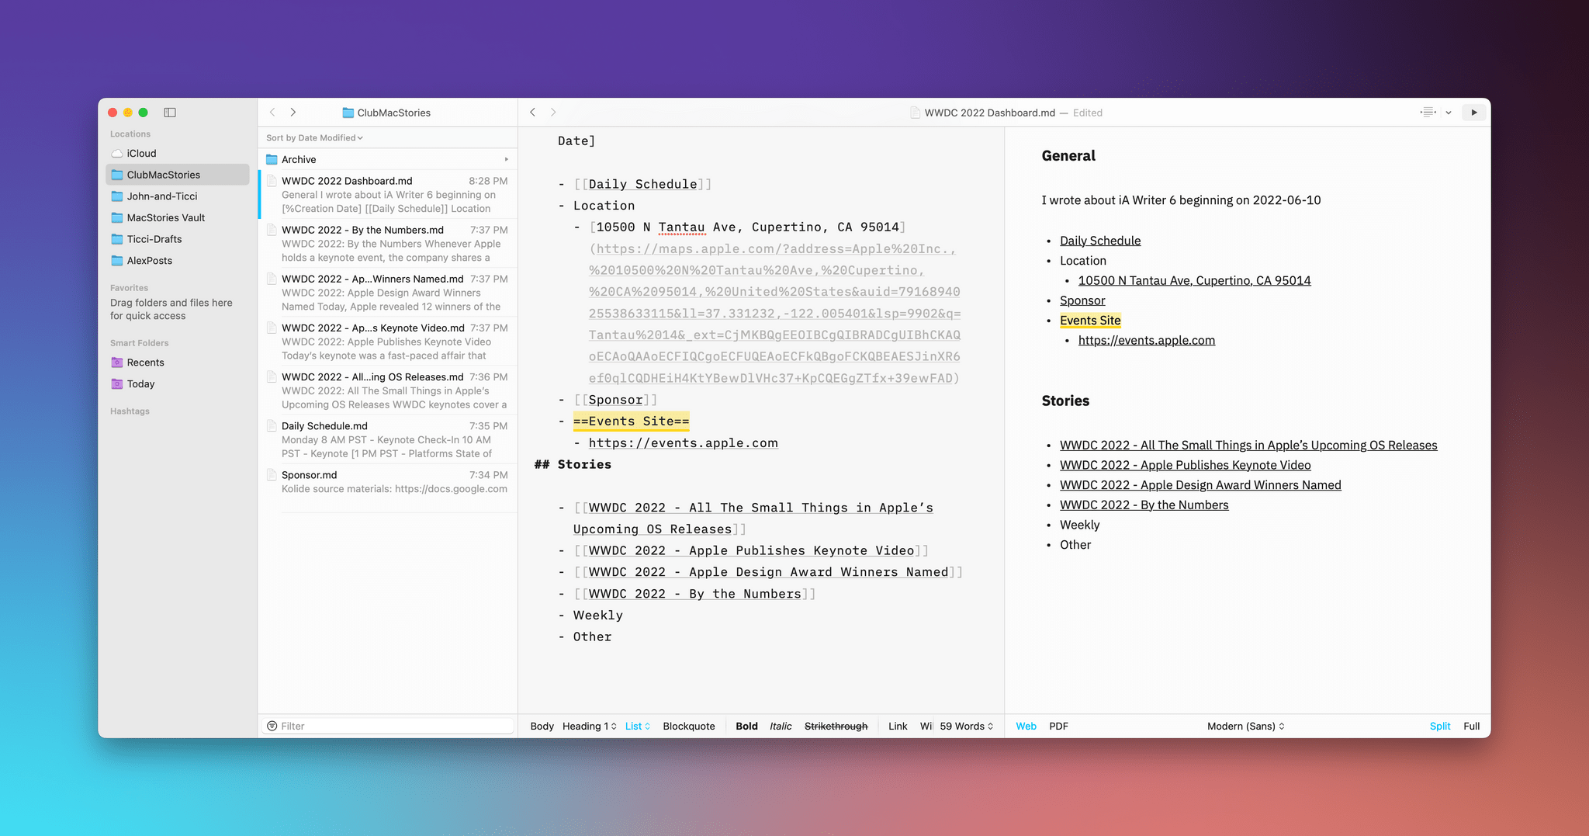Open the John-and-Ticci folder

178,196
